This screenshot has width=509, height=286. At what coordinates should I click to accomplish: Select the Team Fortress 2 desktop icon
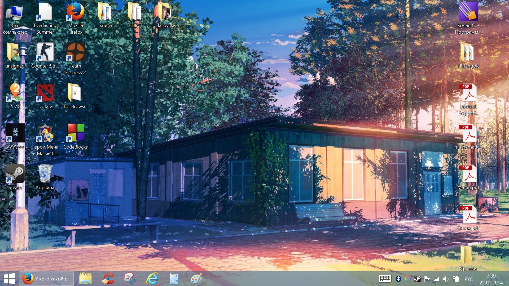75,52
